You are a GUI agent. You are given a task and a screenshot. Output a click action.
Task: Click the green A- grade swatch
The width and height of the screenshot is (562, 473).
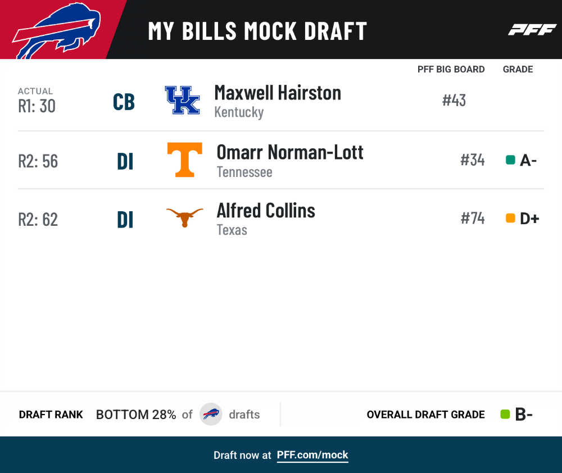(x=510, y=160)
